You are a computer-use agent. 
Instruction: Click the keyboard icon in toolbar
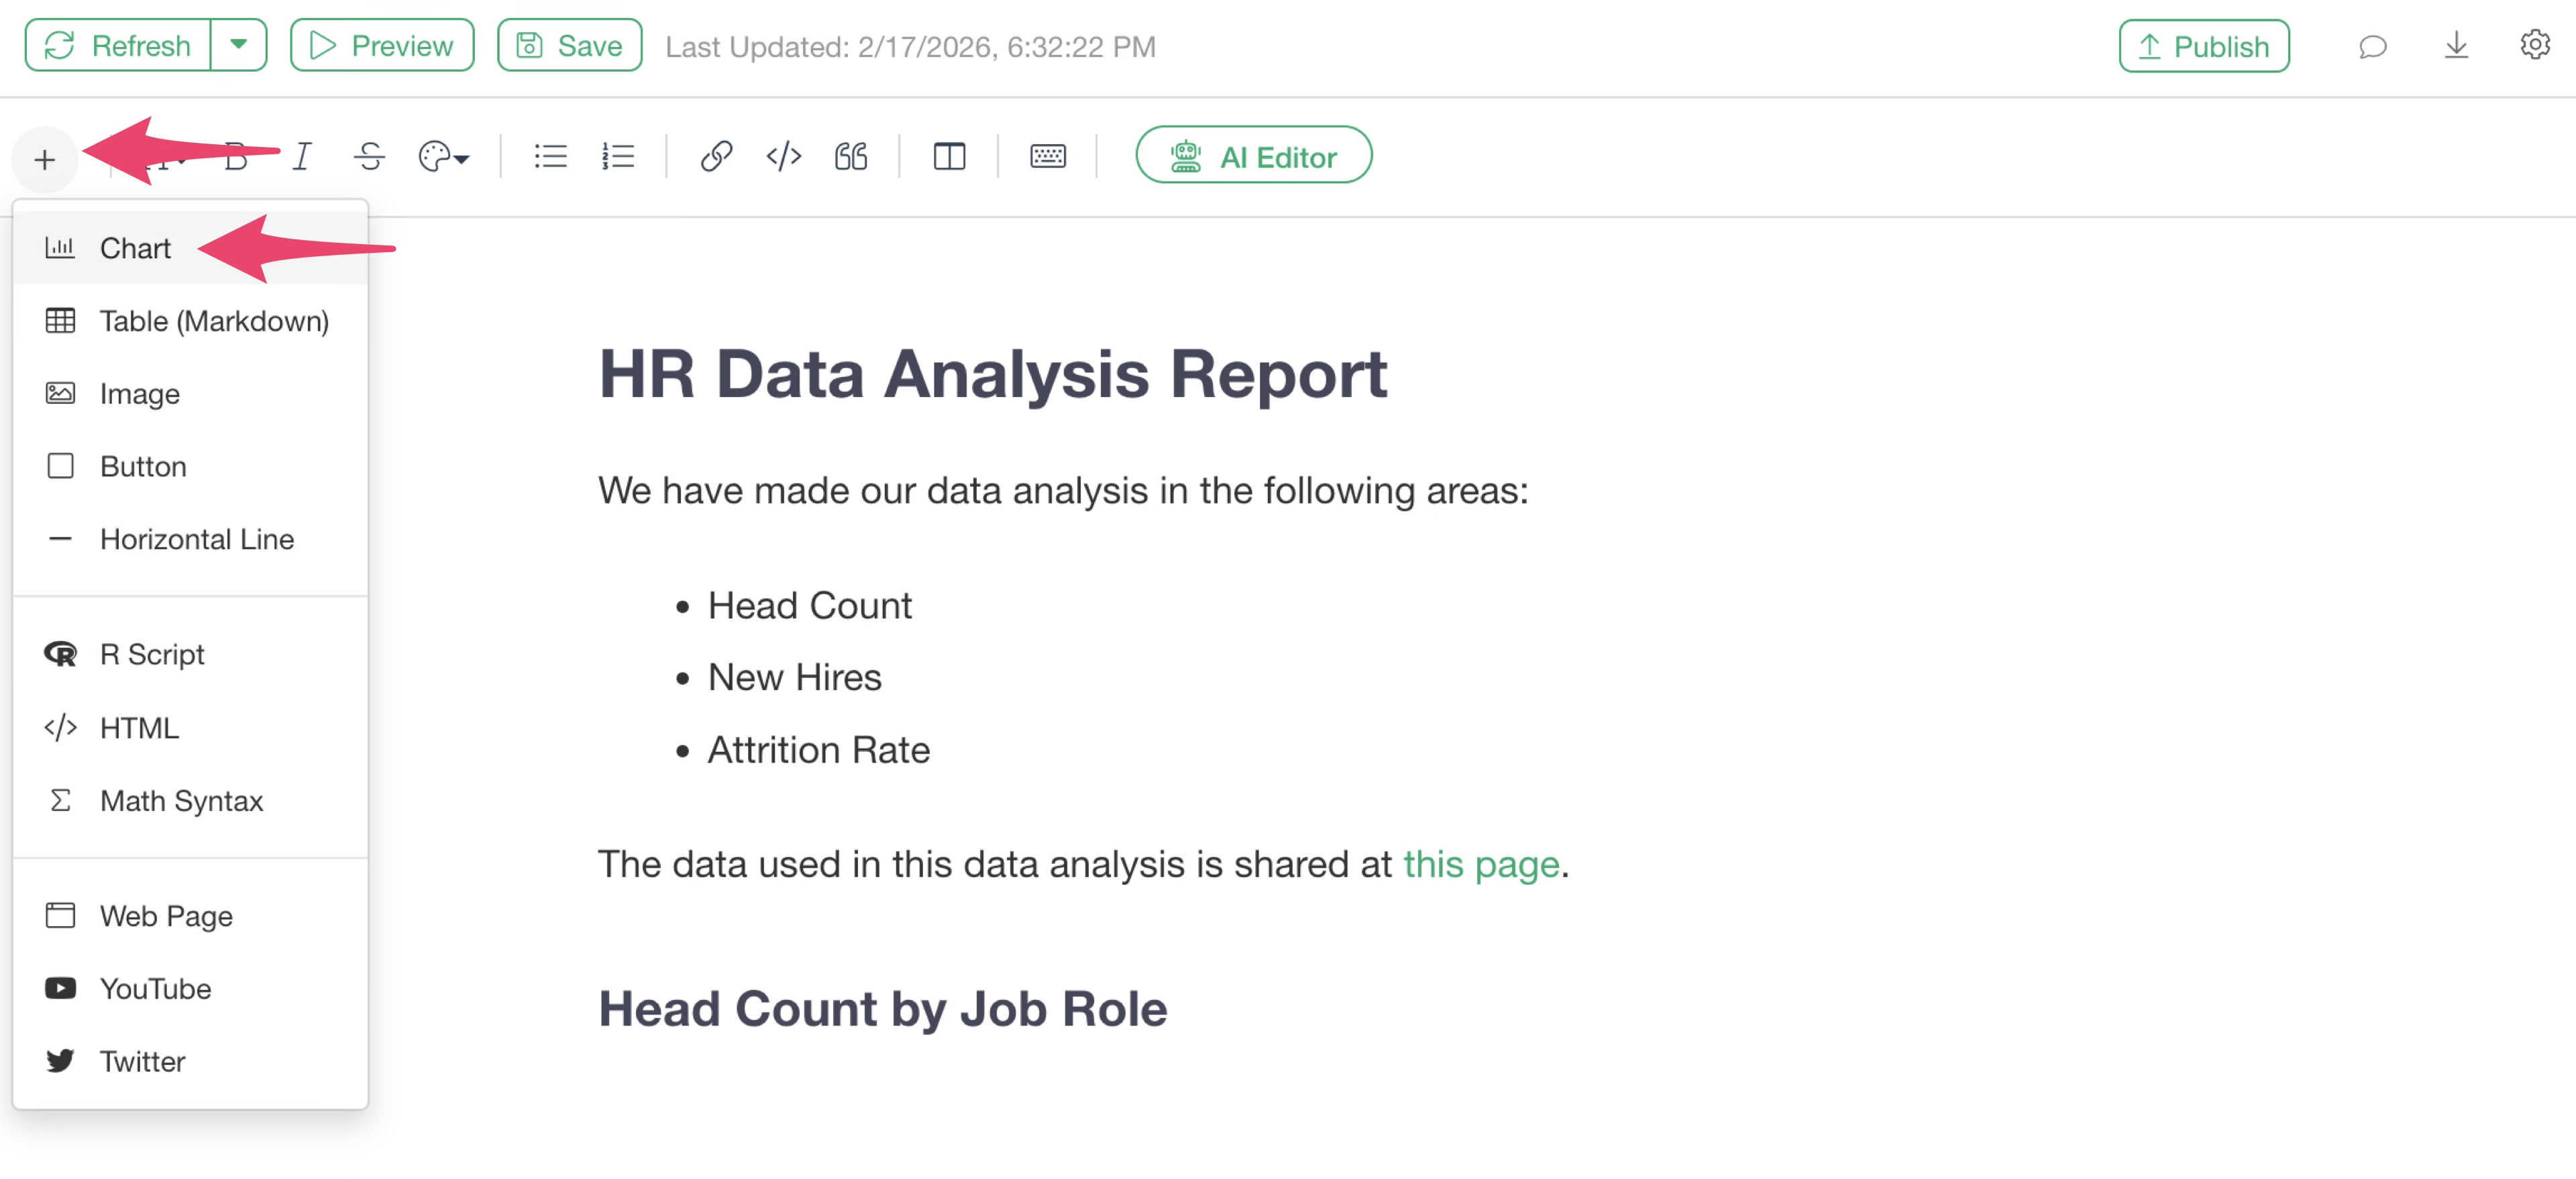[1047, 157]
